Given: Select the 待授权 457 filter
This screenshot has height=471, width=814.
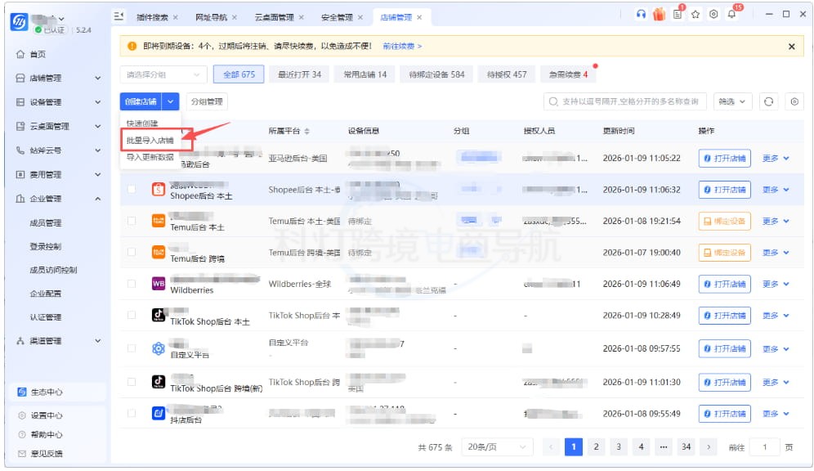Looking at the screenshot, I should (x=507, y=74).
